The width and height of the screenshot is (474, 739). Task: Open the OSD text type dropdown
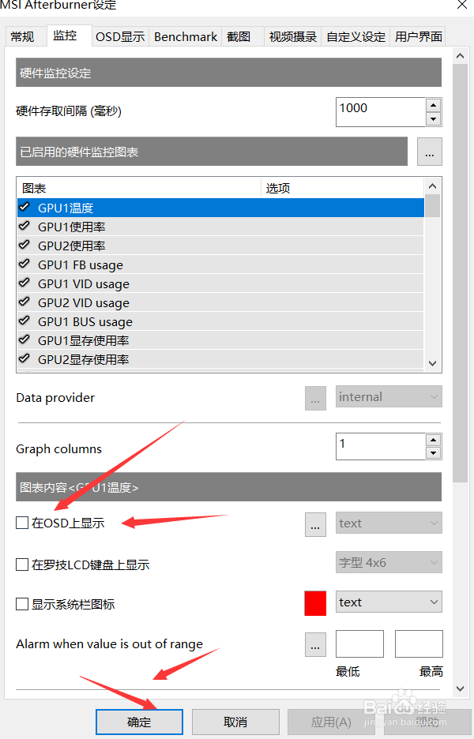point(389,523)
